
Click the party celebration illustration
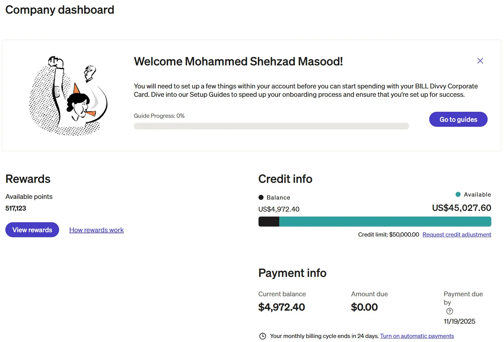point(68,96)
